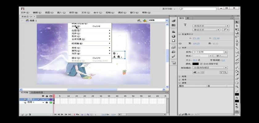259x123 pixels.
Task: Open the File menu
Action: tap(25, 13)
